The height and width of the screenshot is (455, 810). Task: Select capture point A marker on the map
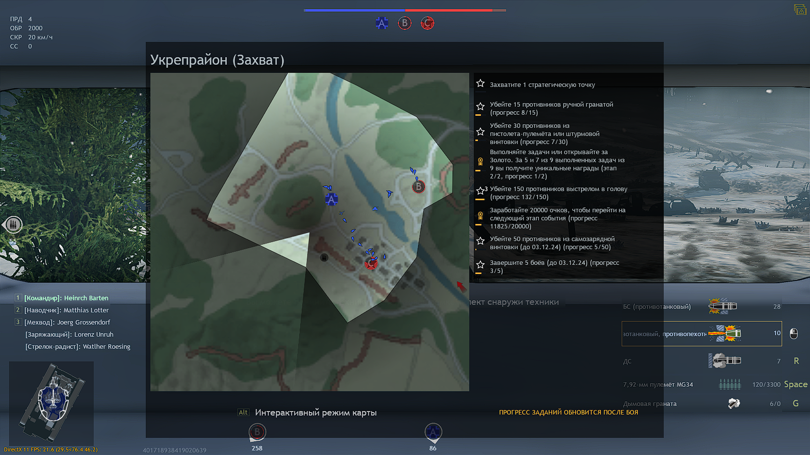tap(331, 200)
